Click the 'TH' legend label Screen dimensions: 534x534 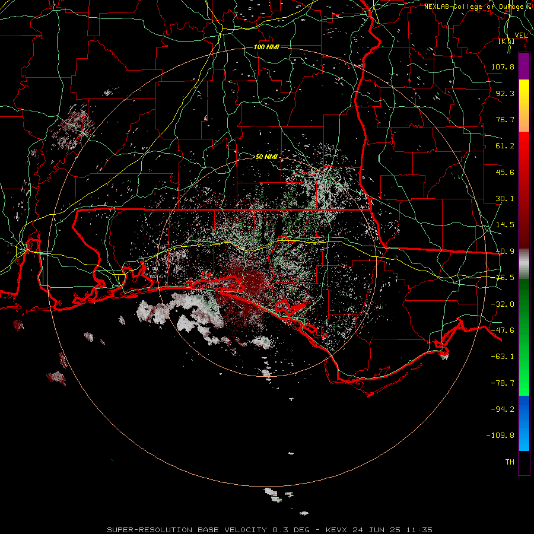pos(510,462)
